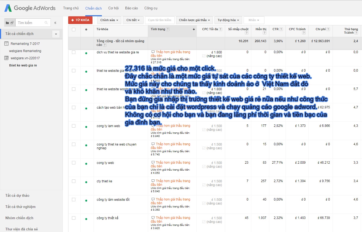Click speech bubble icon in cong ty lam web row
This screenshot has height=232, width=362.
153,126
